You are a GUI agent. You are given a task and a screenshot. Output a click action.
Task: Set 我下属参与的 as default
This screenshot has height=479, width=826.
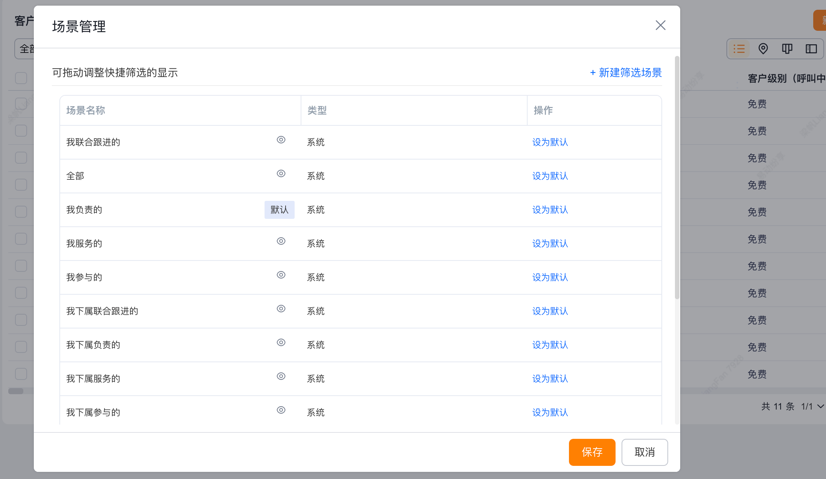pyautogui.click(x=550, y=413)
